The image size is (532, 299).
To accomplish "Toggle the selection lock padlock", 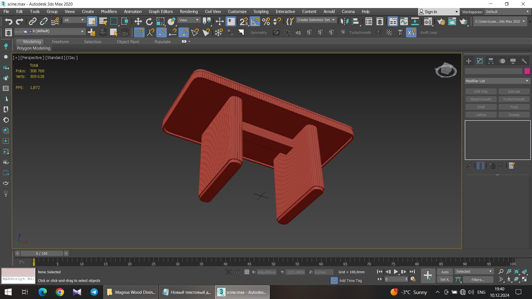I will [x=237, y=272].
